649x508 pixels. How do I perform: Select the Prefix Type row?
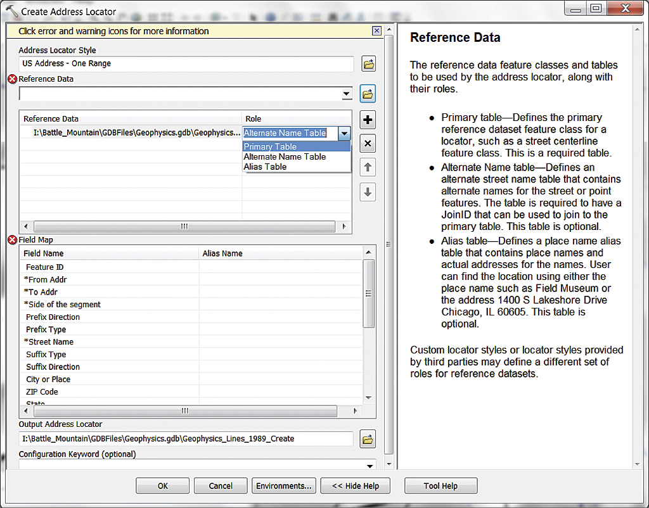pyautogui.click(x=191, y=329)
